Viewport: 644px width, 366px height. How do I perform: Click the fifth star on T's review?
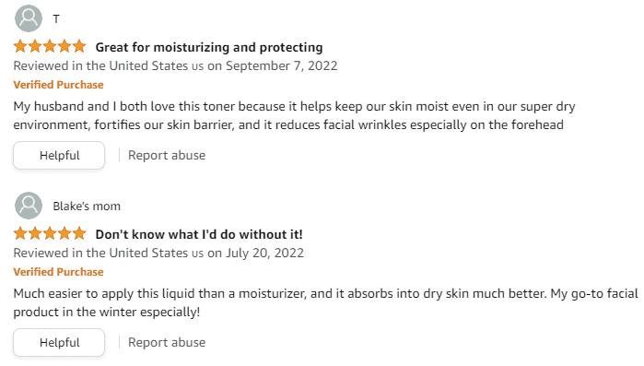click(79, 46)
